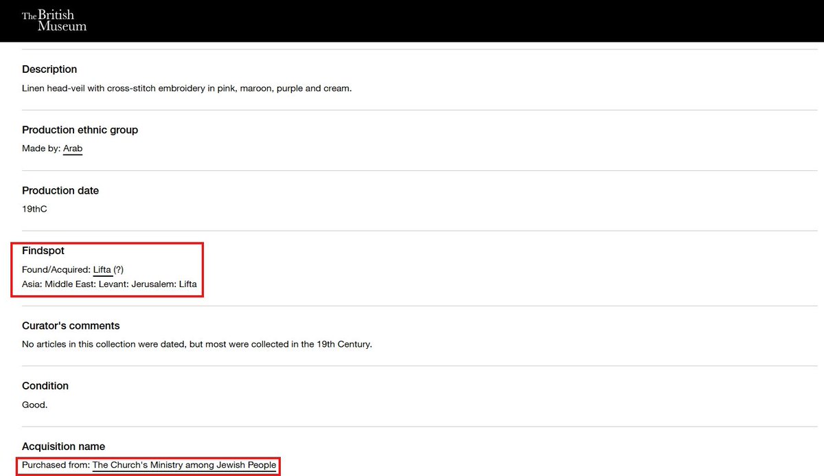
Task: Select the 'Purchased from:' label text
Action: point(56,465)
